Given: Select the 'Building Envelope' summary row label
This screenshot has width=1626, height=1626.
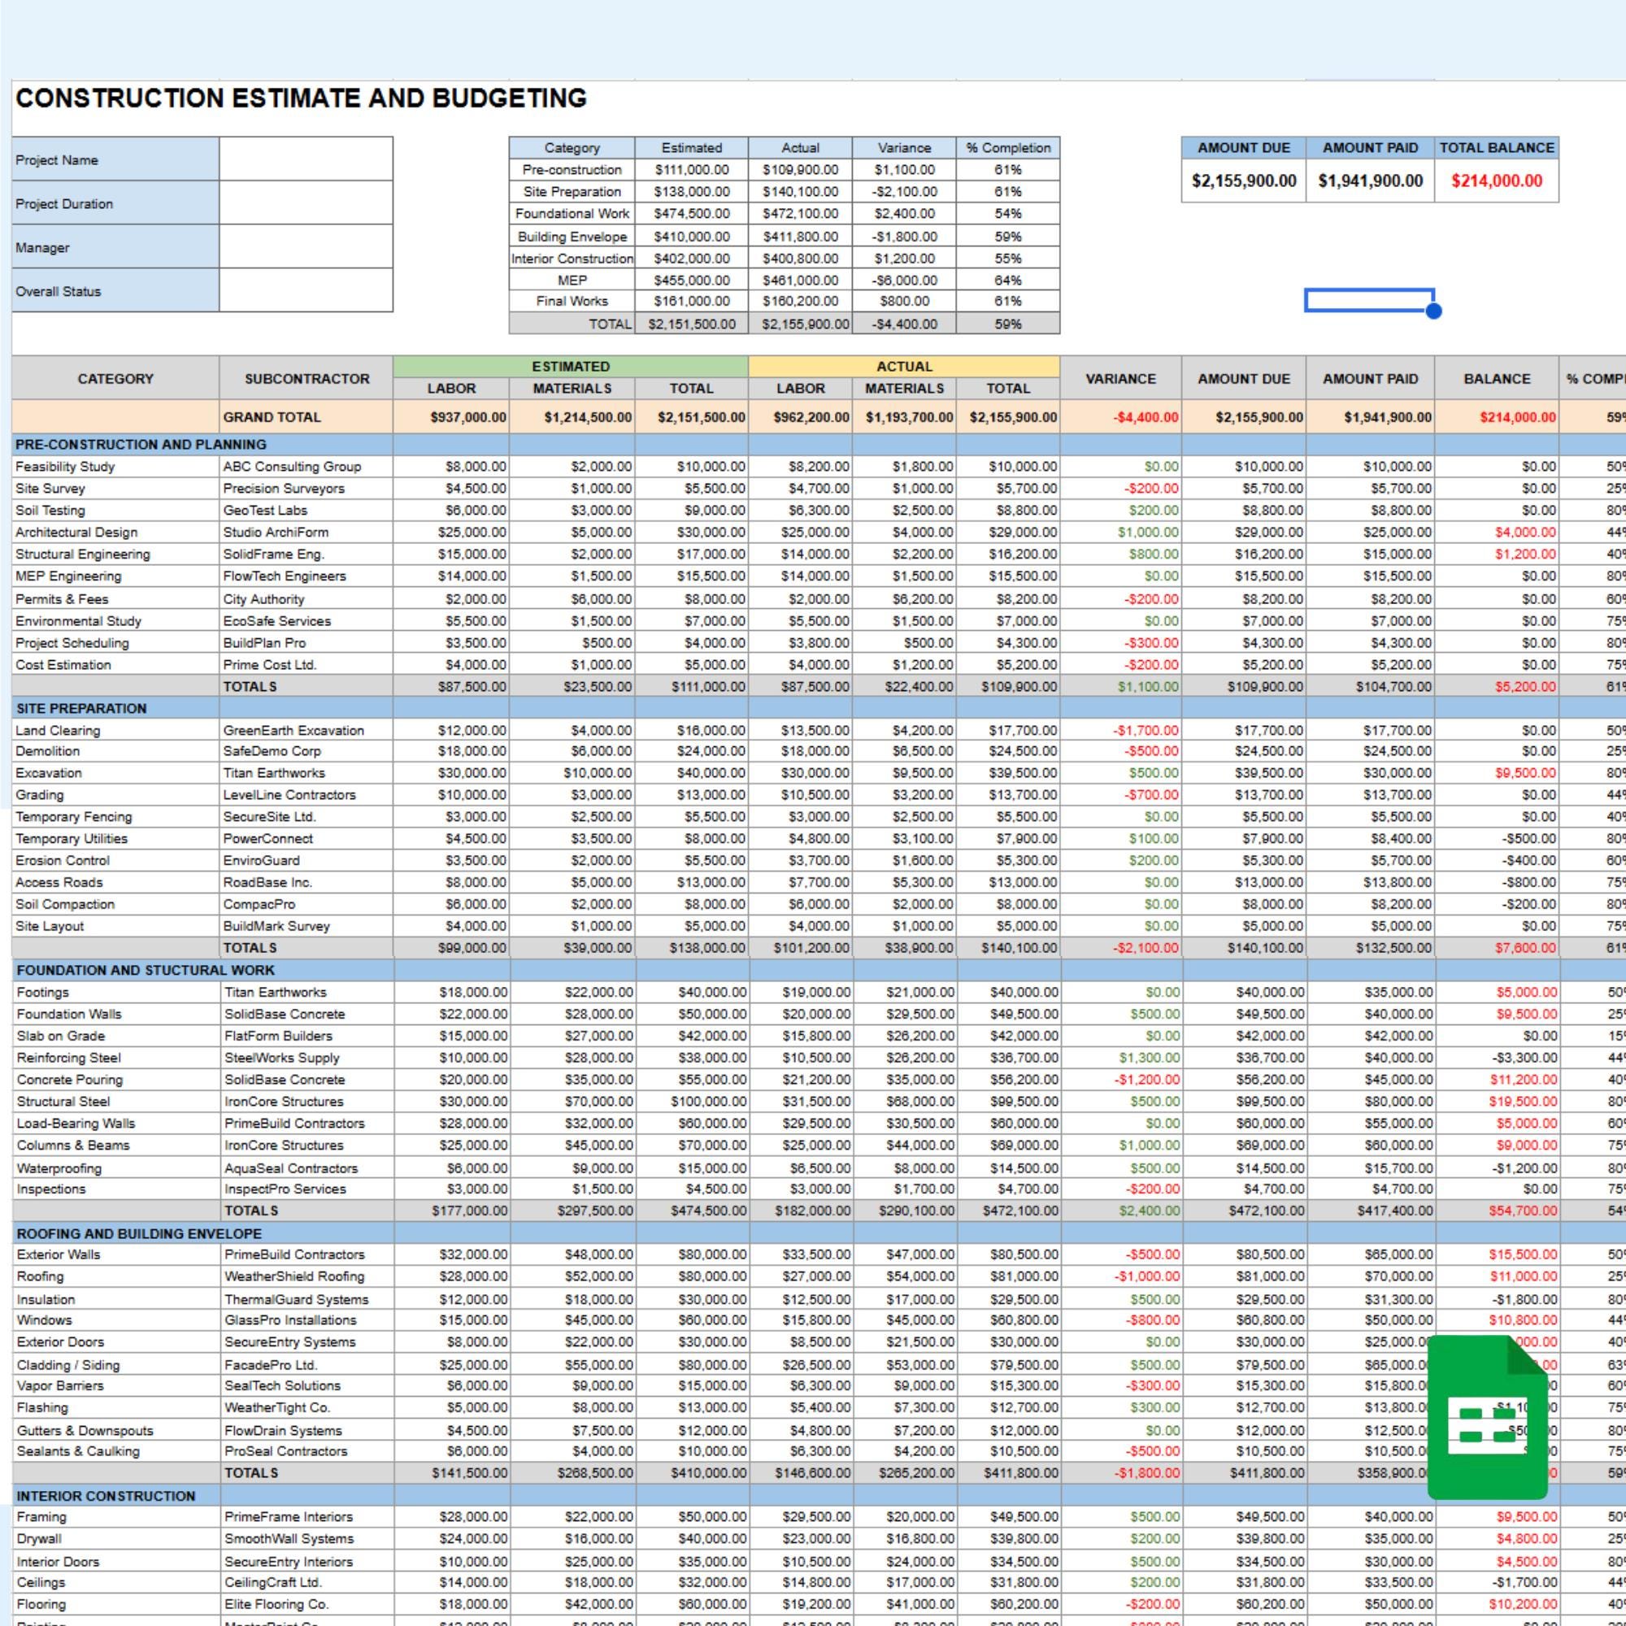Looking at the screenshot, I should 572,237.
